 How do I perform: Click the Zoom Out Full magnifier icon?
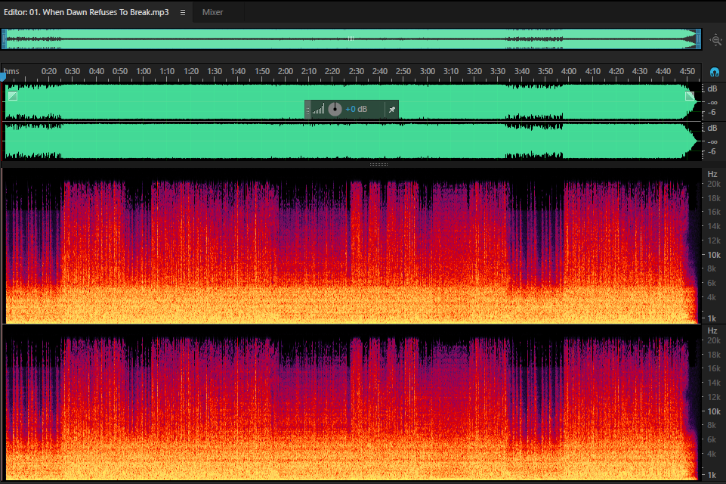716,40
